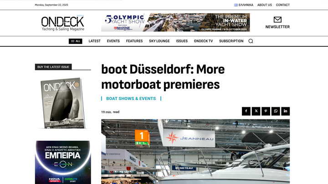Open the Latest menu item
The width and height of the screenshot is (328, 184).
94,41
